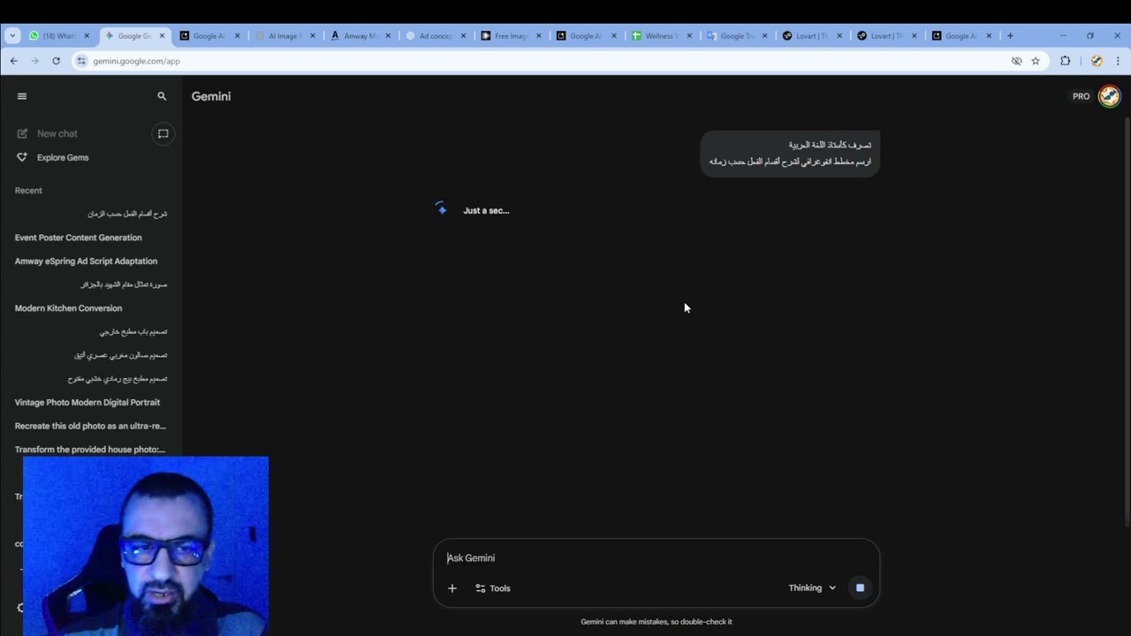The width and height of the screenshot is (1131, 636).
Task: Click 'Gemini can make mistakes' disclaimer text
Action: pyautogui.click(x=657, y=622)
